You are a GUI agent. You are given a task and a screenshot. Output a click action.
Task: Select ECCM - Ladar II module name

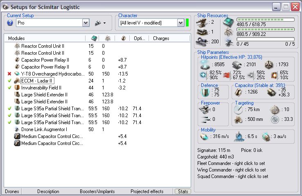point(37,81)
